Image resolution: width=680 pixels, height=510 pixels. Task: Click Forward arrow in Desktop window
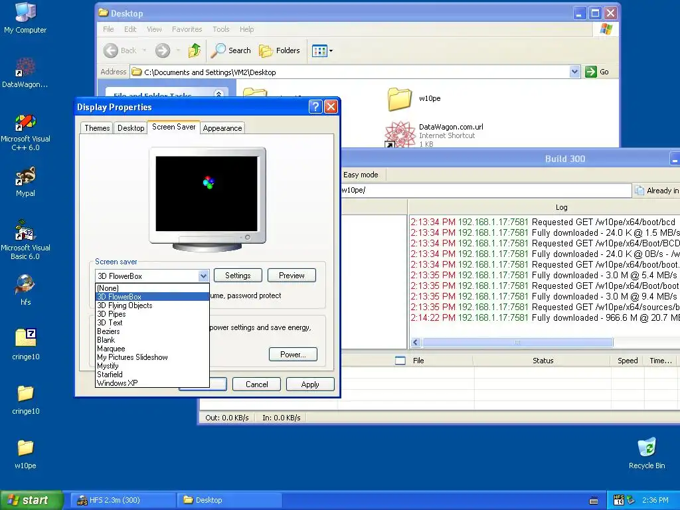(x=163, y=50)
